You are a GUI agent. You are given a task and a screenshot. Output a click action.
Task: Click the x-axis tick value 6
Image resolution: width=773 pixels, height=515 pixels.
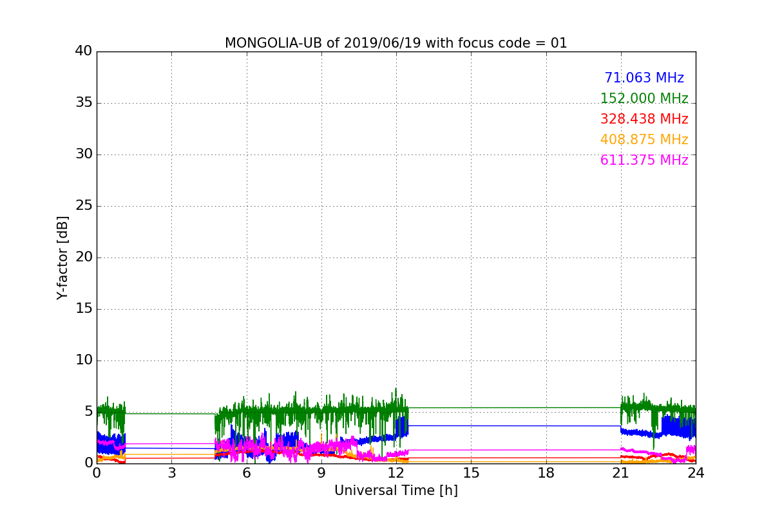tap(246, 473)
